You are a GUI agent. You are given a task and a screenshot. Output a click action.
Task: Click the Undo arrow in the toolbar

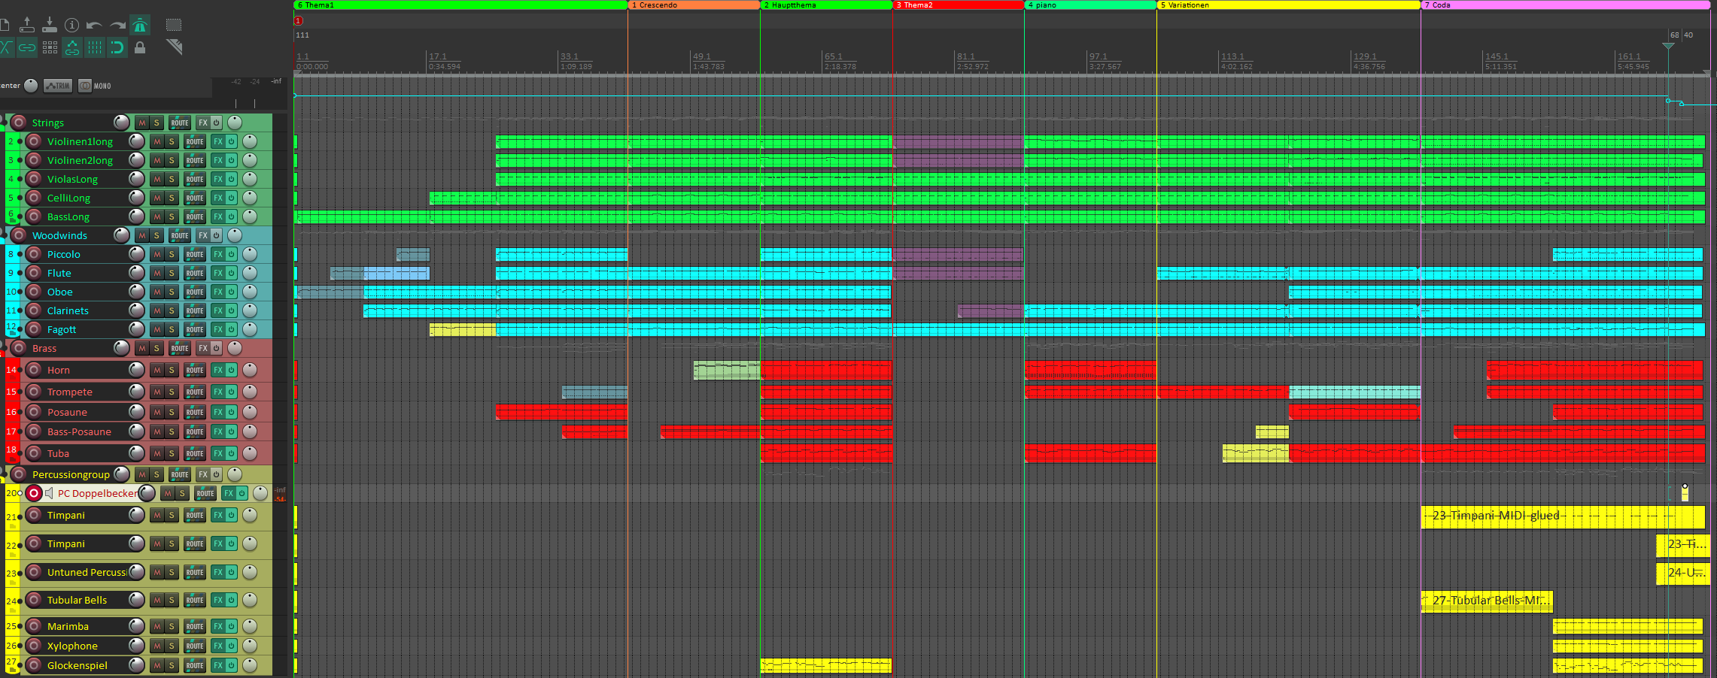pyautogui.click(x=94, y=26)
